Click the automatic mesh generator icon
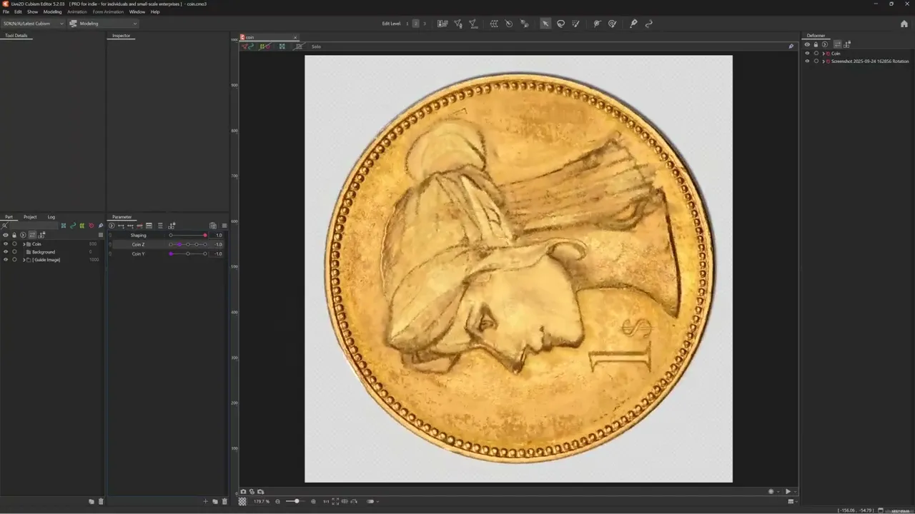This screenshot has width=915, height=514. pos(473,24)
